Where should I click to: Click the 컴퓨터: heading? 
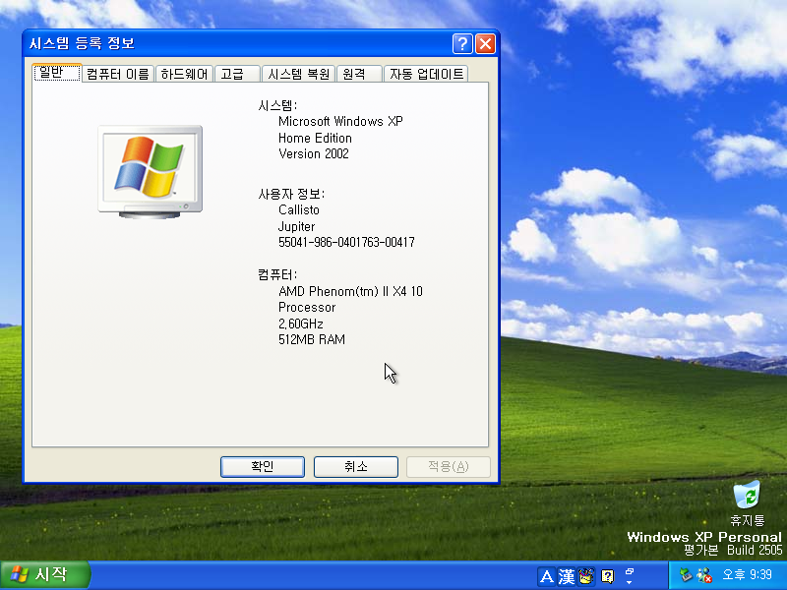pyautogui.click(x=277, y=275)
